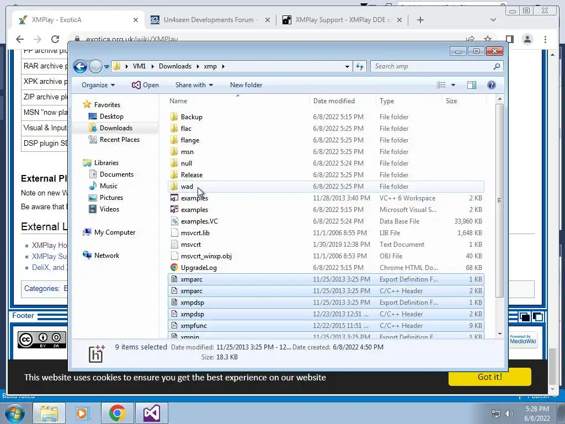Select Network in navigation pane
This screenshot has width=565, height=424.
click(x=106, y=256)
